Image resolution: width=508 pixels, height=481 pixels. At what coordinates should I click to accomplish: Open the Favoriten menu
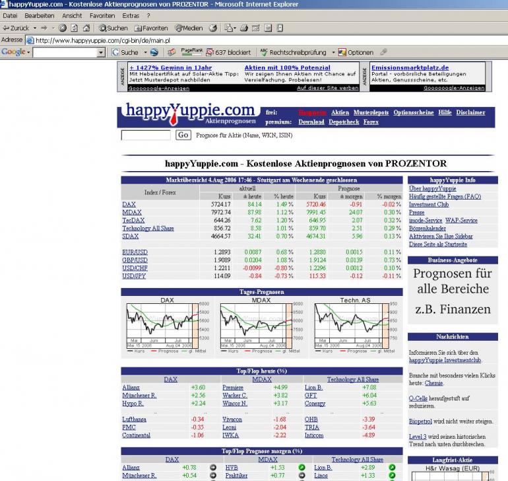pyautogui.click(x=102, y=16)
